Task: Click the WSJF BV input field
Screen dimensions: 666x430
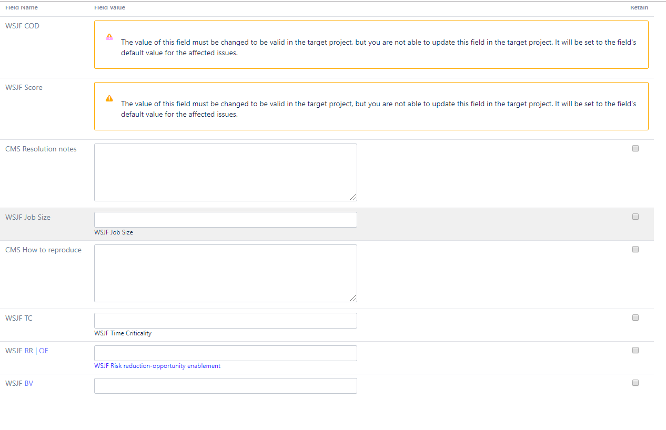Action: [226, 386]
